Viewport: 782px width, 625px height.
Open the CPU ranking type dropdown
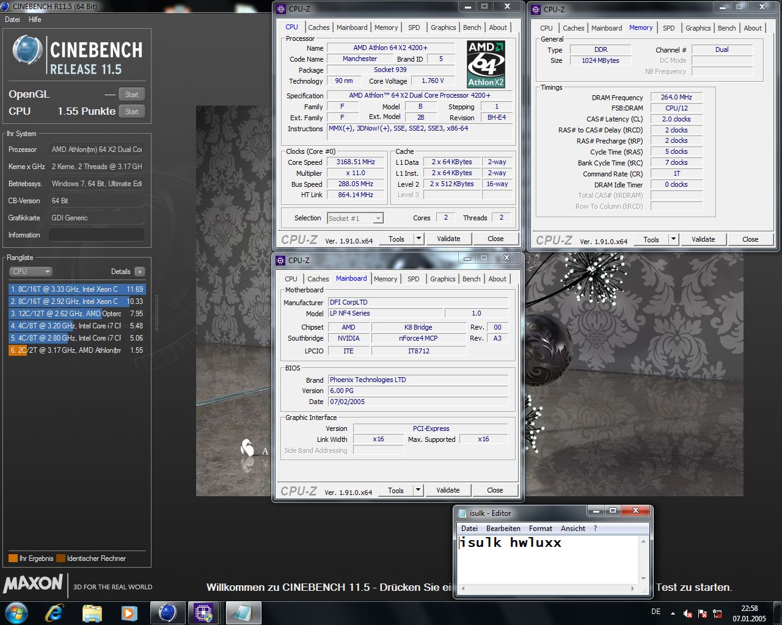[31, 272]
